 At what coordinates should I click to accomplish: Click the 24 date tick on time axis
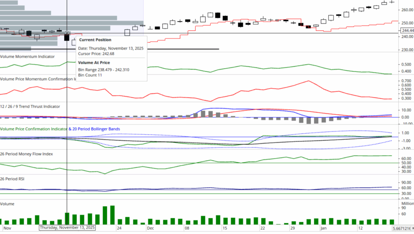119,228
